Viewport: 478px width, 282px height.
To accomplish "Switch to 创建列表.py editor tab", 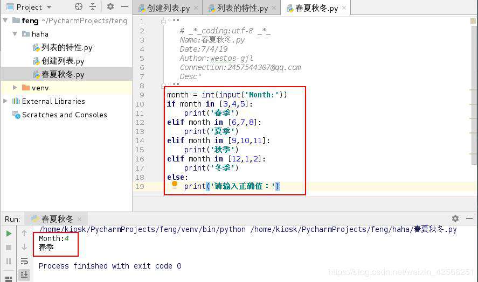I will click(x=168, y=8).
